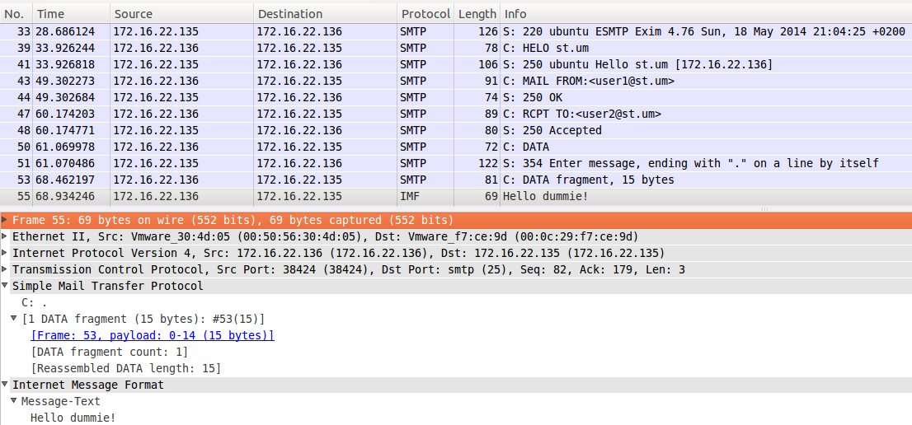Click the IMF protocol cell of packet 55
Image resolution: width=912 pixels, height=425 pixels.
click(x=410, y=196)
